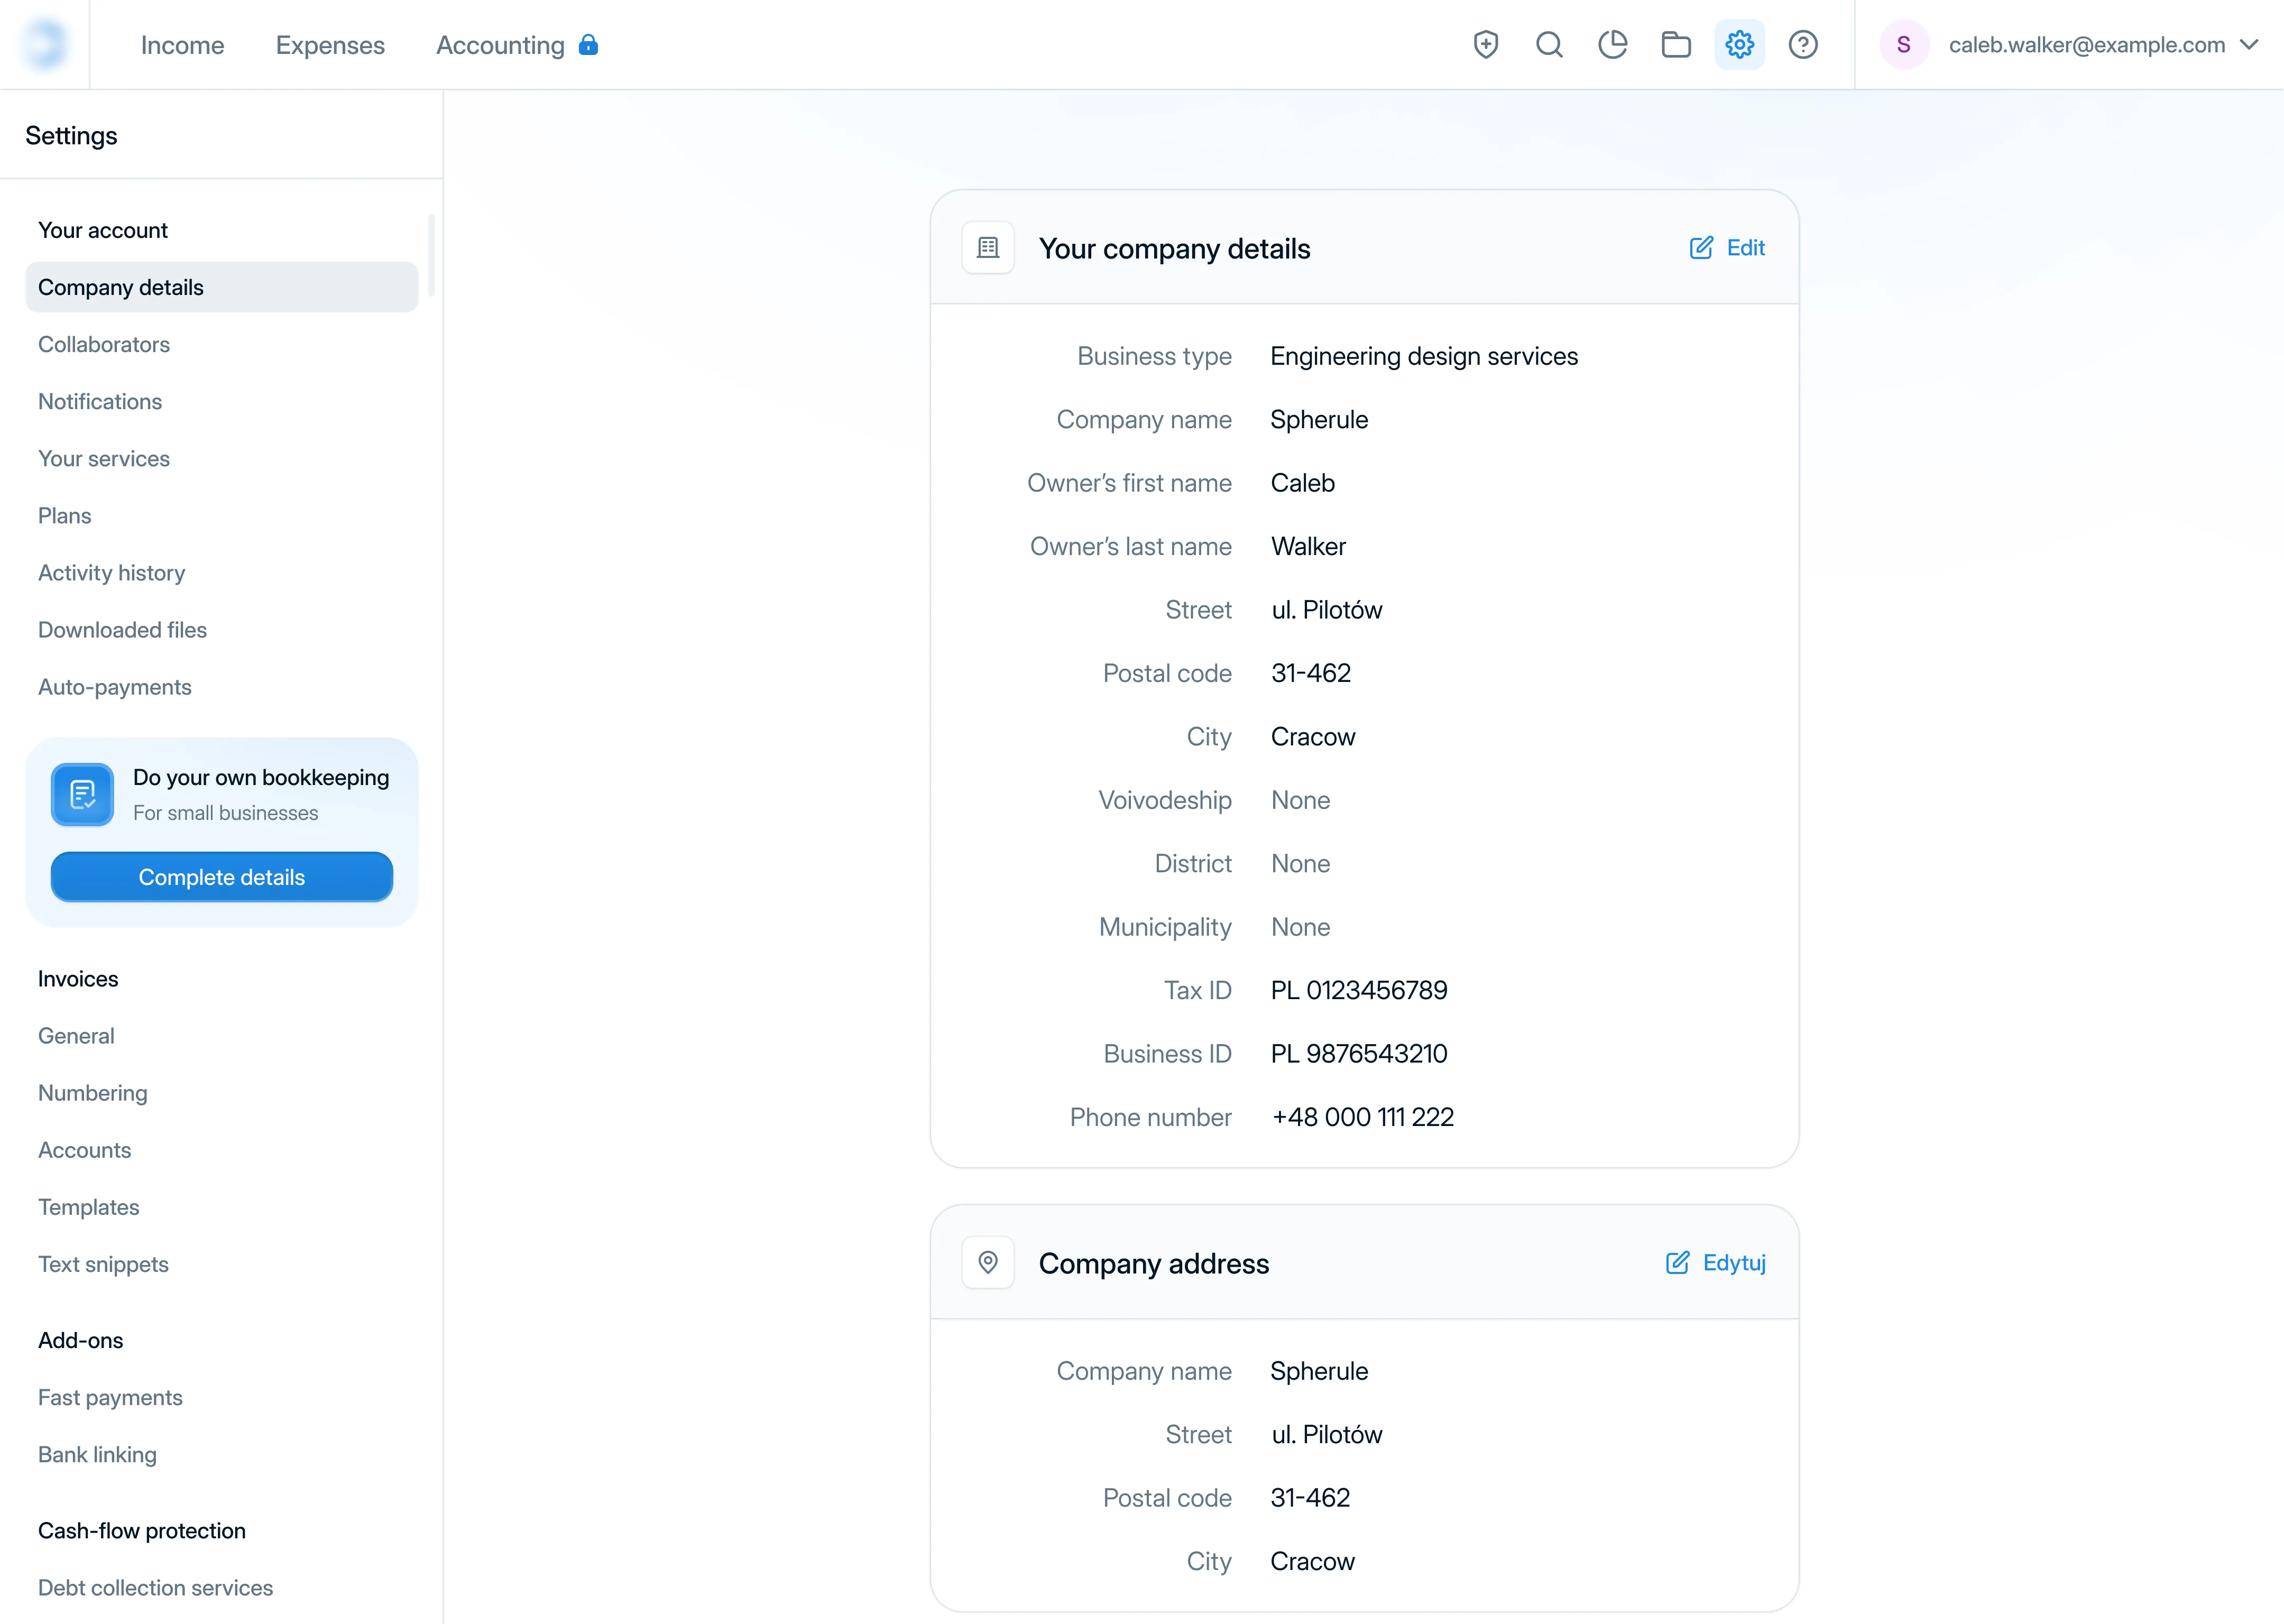2284x1624 pixels.
Task: Click the lock icon next to Accounting
Action: (x=588, y=46)
